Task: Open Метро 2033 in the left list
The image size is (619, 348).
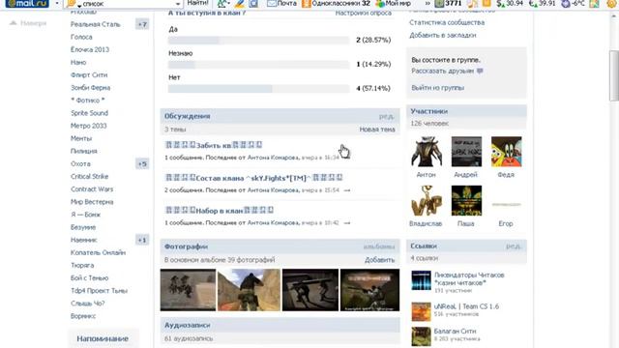Action: [88, 126]
